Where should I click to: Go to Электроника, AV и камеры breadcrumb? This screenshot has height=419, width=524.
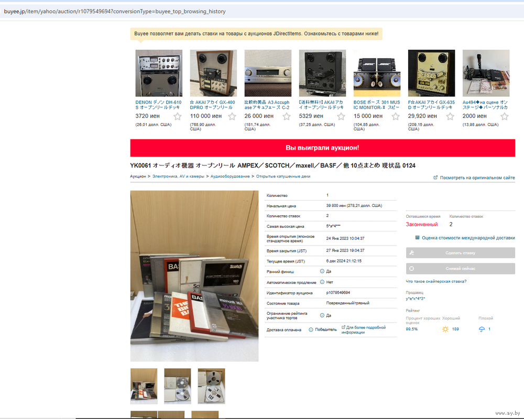(x=178, y=177)
